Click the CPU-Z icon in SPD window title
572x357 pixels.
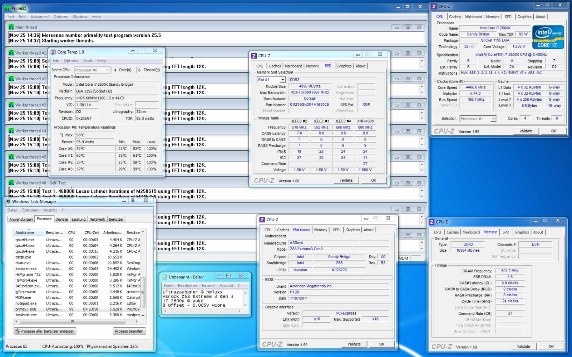point(254,56)
